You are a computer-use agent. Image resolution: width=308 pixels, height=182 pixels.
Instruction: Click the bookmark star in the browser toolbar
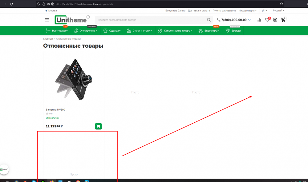click(281, 4)
